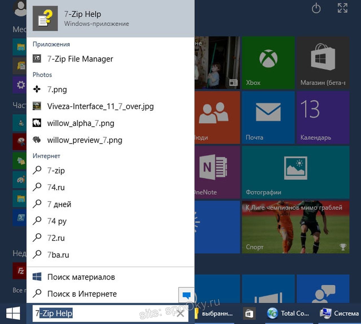Viewport: 361px width, 324px height.
Task: Search the web for 74 ру
Action: (x=111, y=221)
